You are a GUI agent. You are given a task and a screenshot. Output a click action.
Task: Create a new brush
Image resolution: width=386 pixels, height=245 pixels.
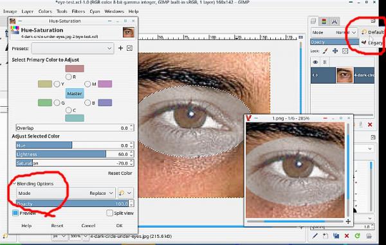point(326,236)
